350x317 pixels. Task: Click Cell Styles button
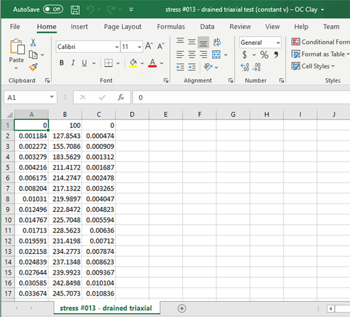coord(313,66)
